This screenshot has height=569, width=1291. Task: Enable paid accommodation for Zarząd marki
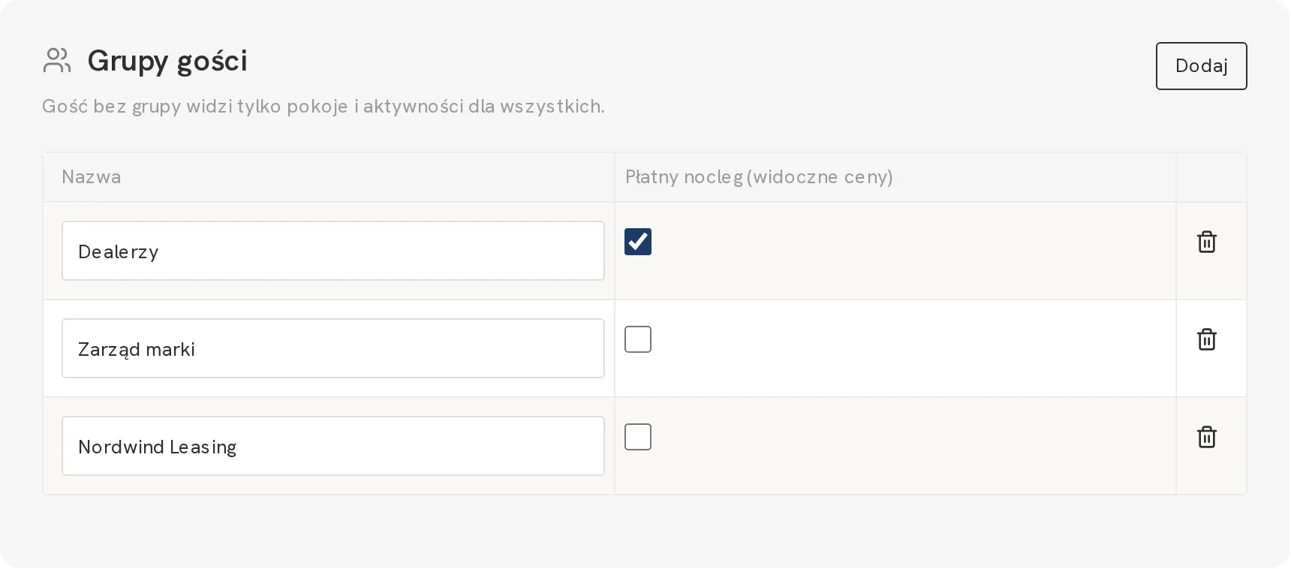(638, 339)
